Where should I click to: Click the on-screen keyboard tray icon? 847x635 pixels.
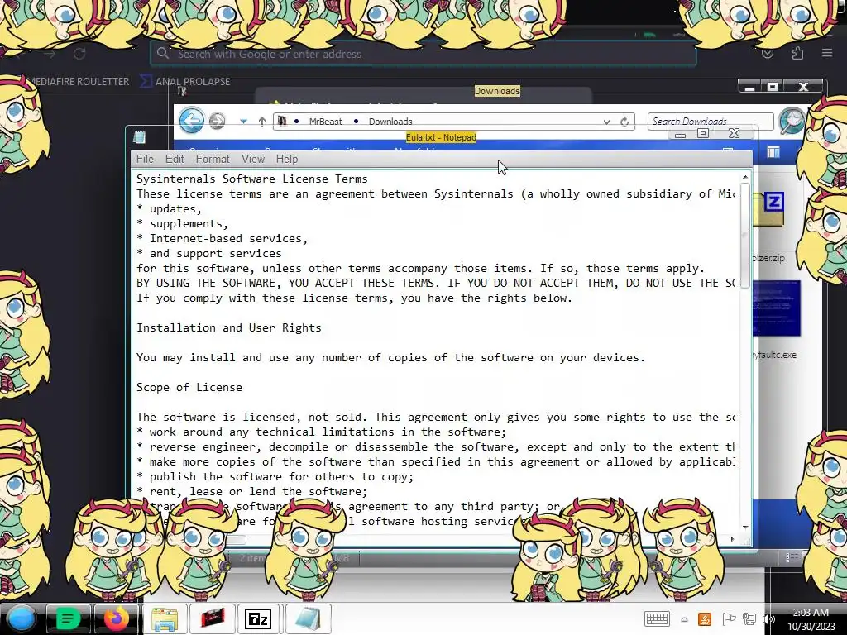tap(657, 618)
